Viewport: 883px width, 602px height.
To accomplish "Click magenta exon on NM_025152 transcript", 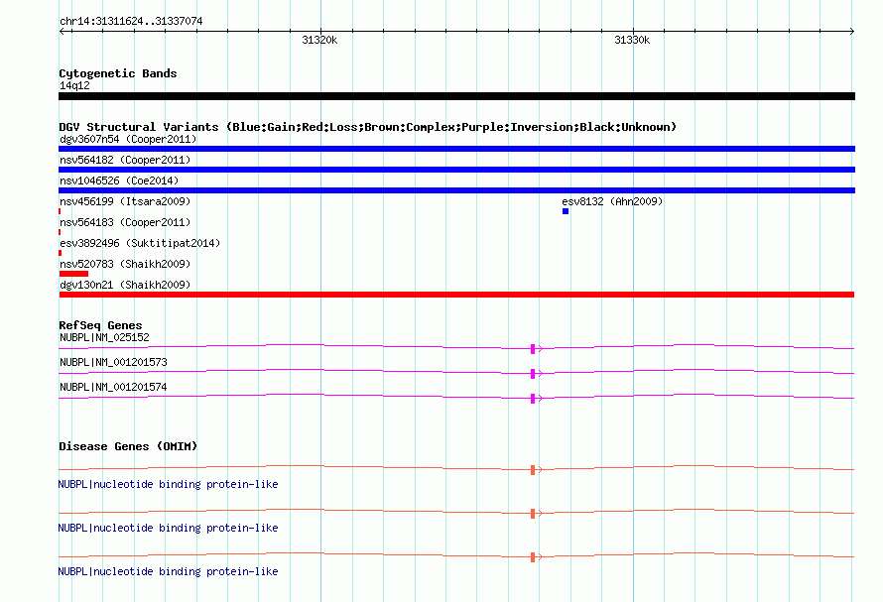I will tap(533, 349).
